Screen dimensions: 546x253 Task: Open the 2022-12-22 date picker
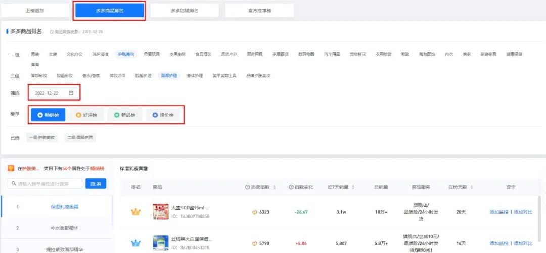click(54, 93)
